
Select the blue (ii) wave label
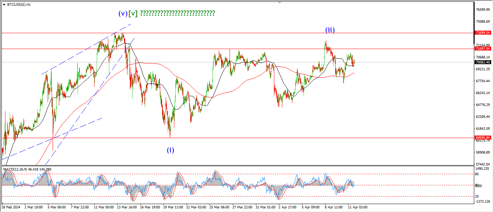pyautogui.click(x=330, y=30)
